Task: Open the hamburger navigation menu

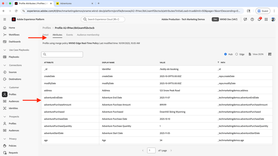Action: 5,19
